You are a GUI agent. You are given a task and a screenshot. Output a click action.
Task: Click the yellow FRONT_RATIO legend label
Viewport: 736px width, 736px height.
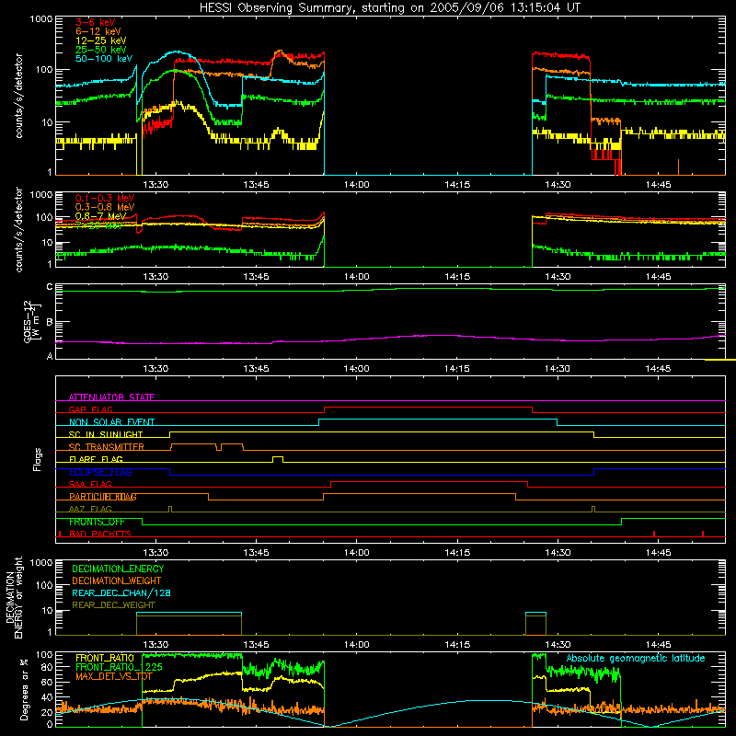click(105, 658)
